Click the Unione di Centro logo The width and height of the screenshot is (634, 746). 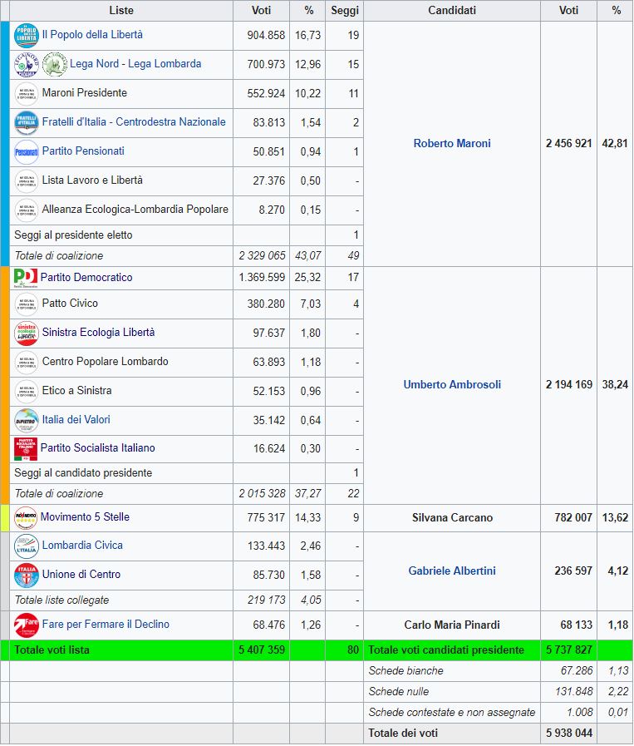coord(27,576)
